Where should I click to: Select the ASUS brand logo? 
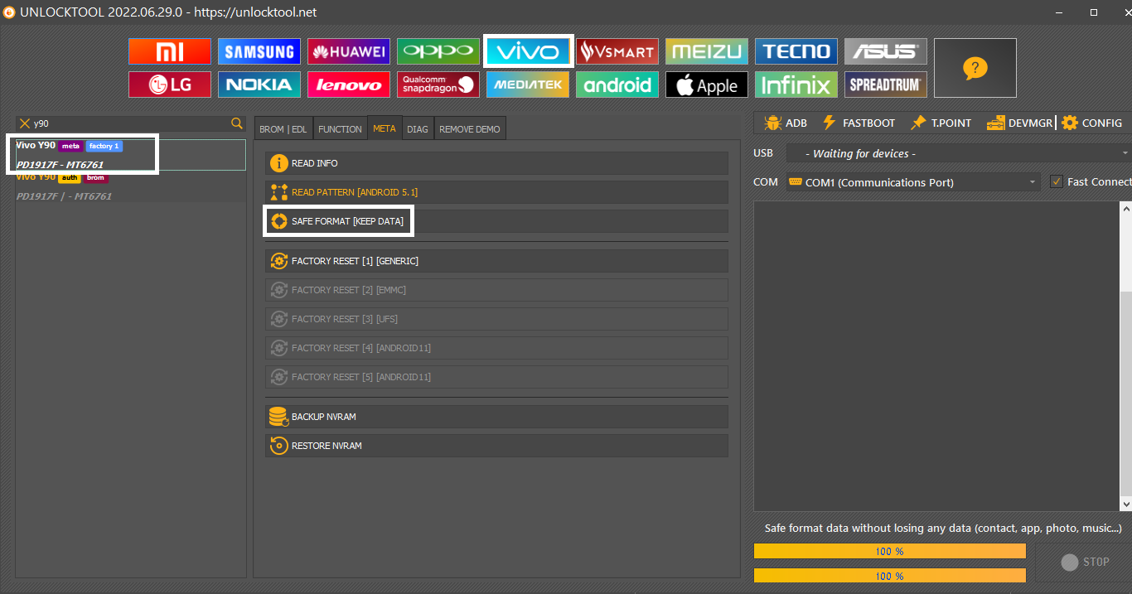tap(886, 51)
